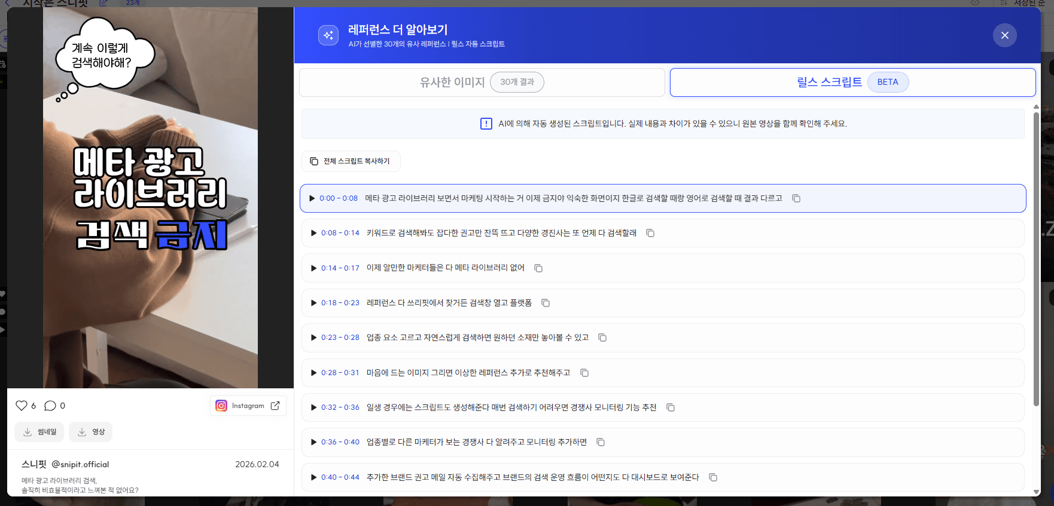Click the scrollbar up arrow
The width and height of the screenshot is (1054, 506).
coord(1037,107)
